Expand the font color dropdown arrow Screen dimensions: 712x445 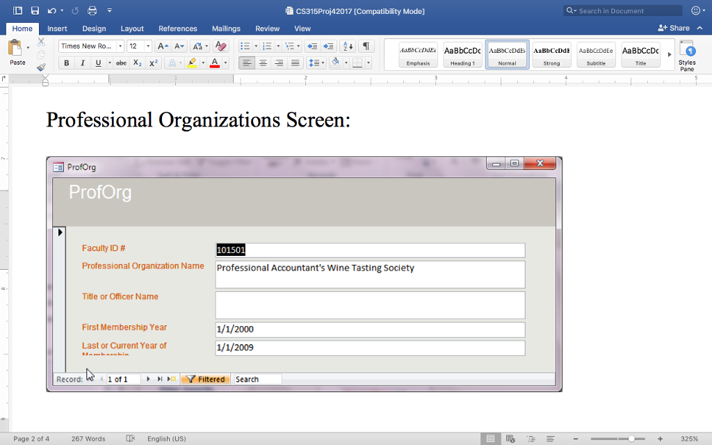(225, 63)
